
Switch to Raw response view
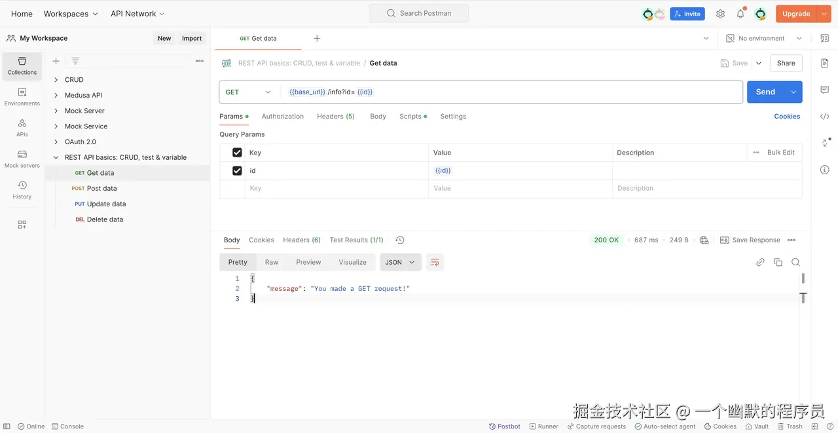pyautogui.click(x=272, y=262)
